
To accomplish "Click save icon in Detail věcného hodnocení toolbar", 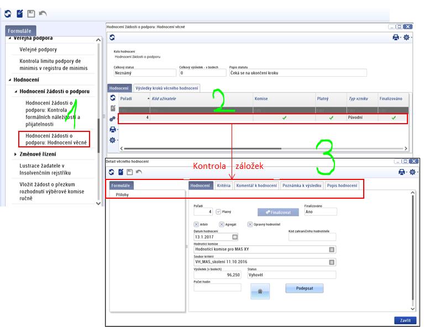I will (130, 172).
